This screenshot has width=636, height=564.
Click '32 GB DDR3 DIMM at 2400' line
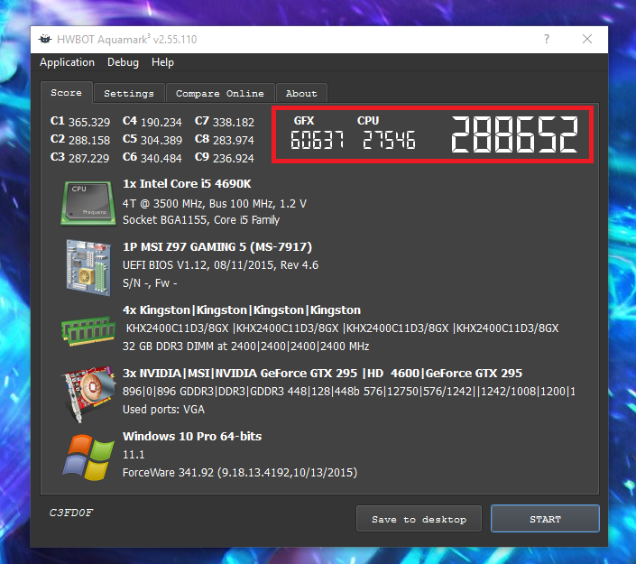245,347
